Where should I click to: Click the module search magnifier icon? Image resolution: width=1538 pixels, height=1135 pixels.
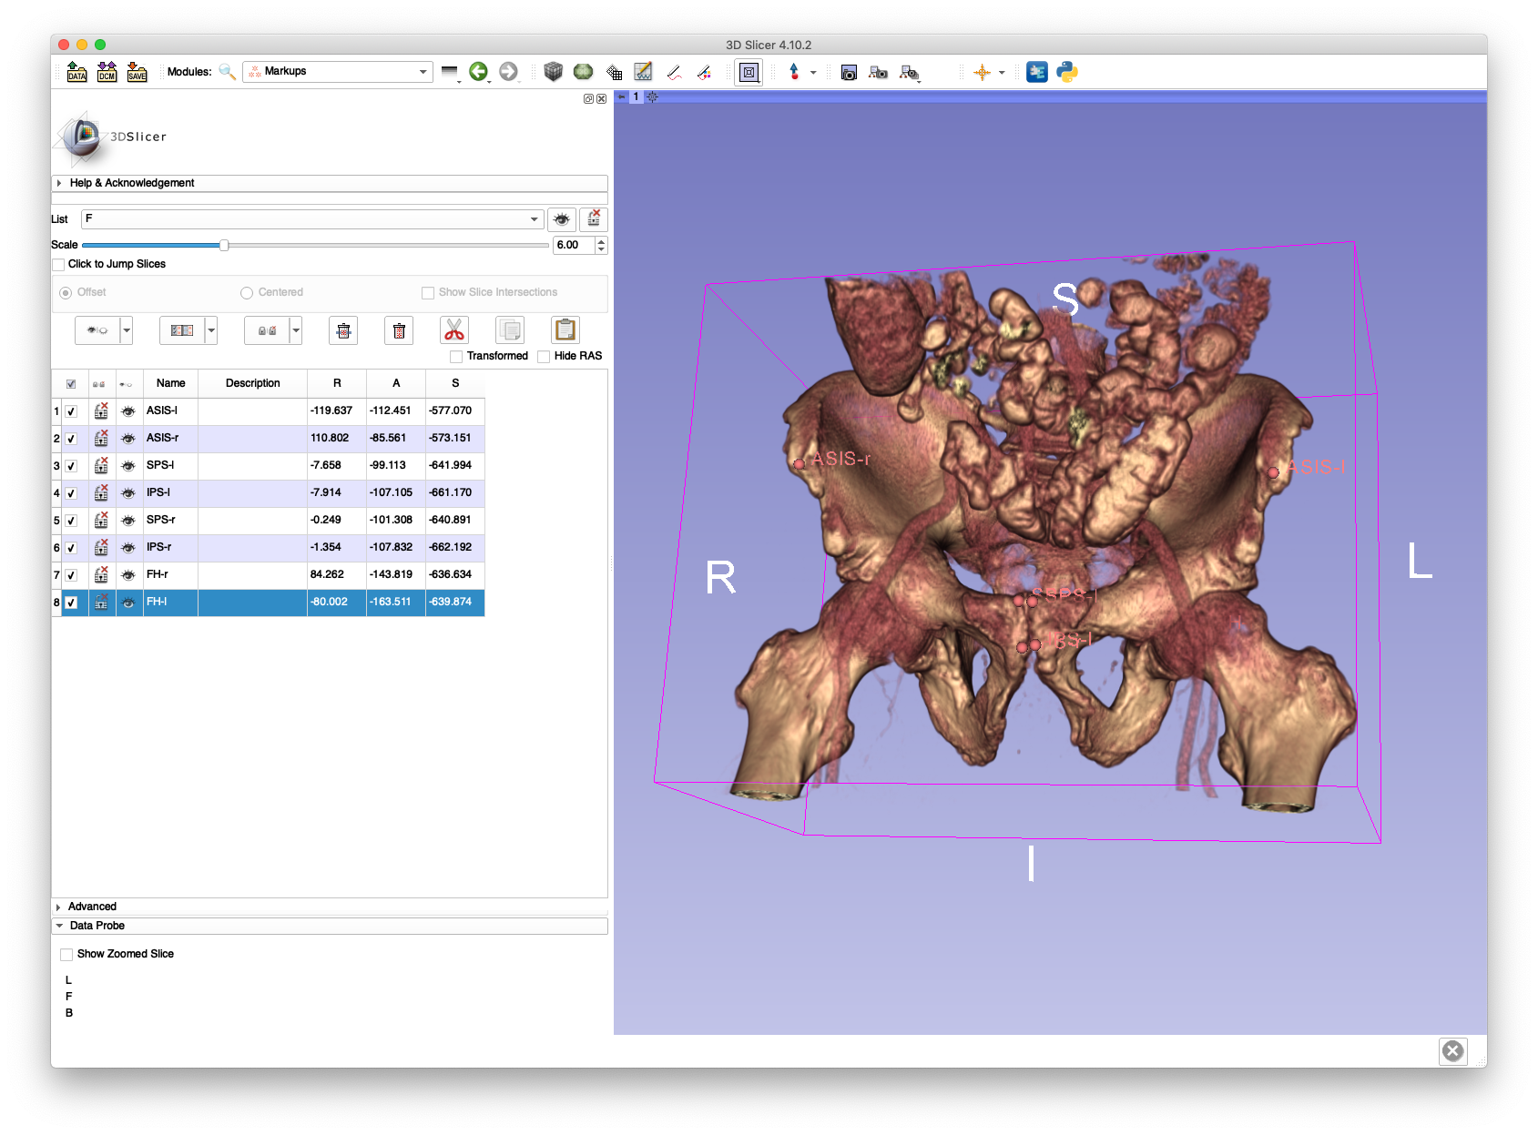(228, 72)
